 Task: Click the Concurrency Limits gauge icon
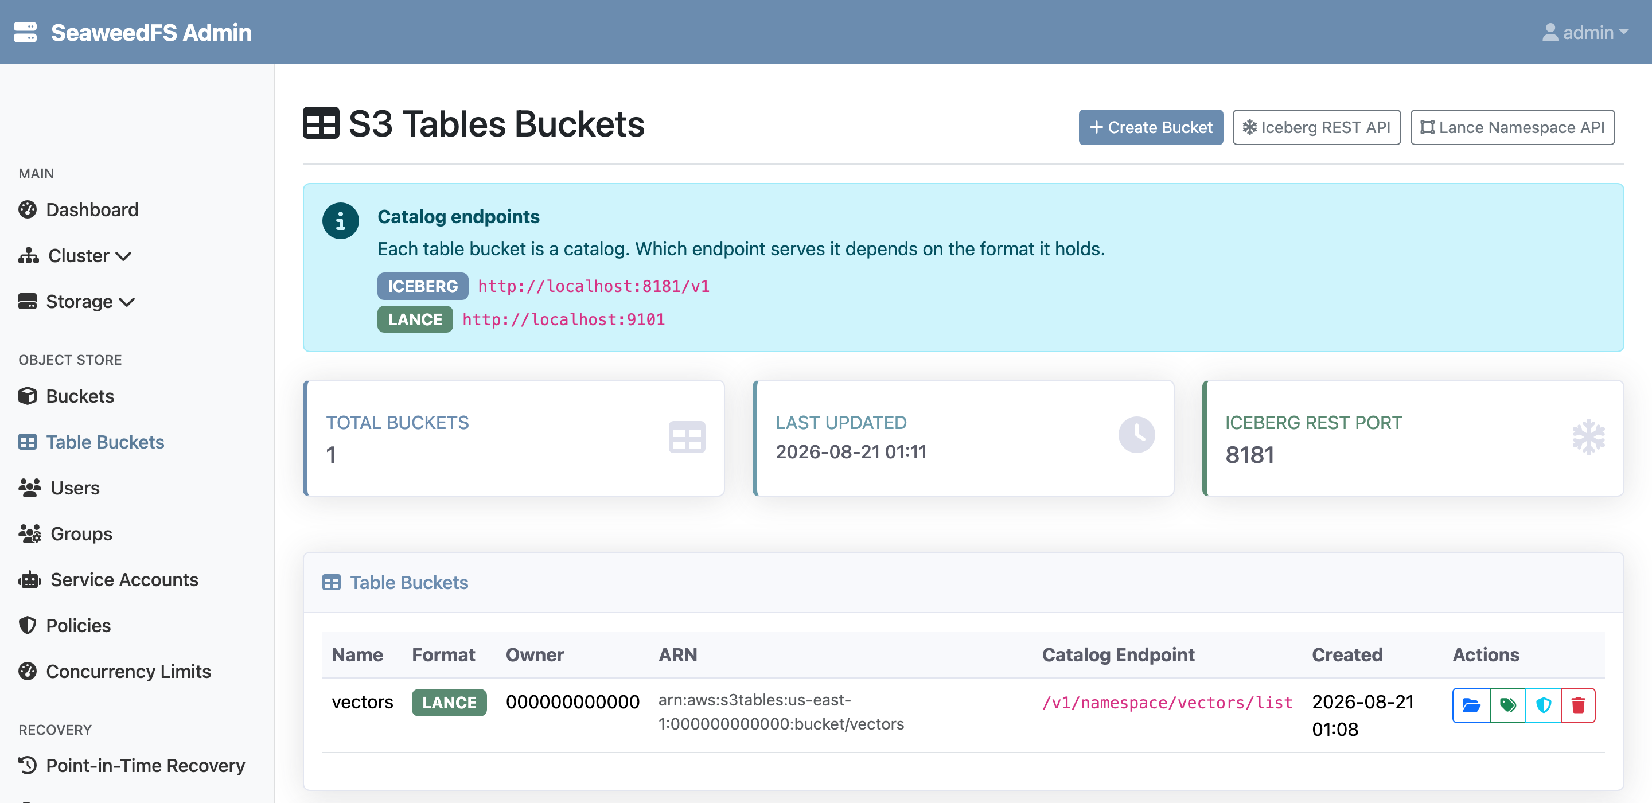[x=28, y=671]
